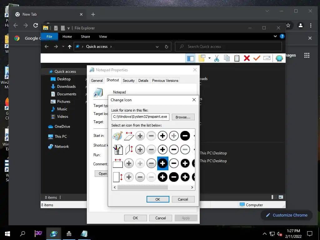Viewport: 320px width, 240px height.
Task: Click the icon file path input field
Action: [x=140, y=117]
